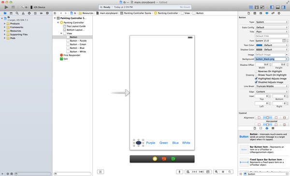Toggle the Debug area visibility
The height and width of the screenshot is (176, 290).
pos(278,7)
